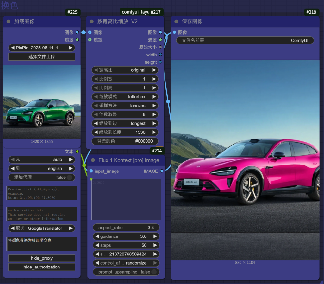Click the 文本 output port
The height and width of the screenshot is (284, 324).
(77, 152)
